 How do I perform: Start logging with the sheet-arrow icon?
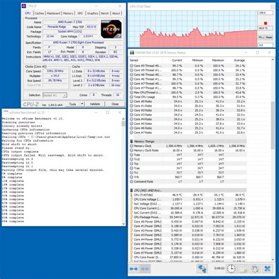tap(243, 269)
